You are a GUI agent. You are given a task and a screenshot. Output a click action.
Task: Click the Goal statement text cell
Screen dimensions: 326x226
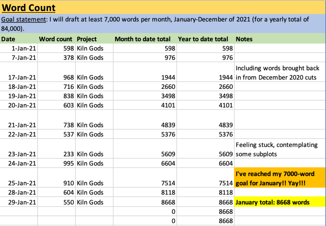coord(163,24)
